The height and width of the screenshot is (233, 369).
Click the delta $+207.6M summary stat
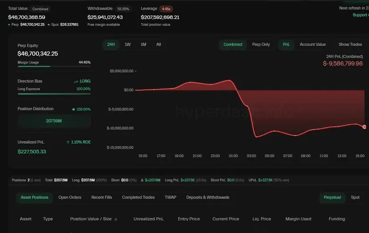pos(151,180)
